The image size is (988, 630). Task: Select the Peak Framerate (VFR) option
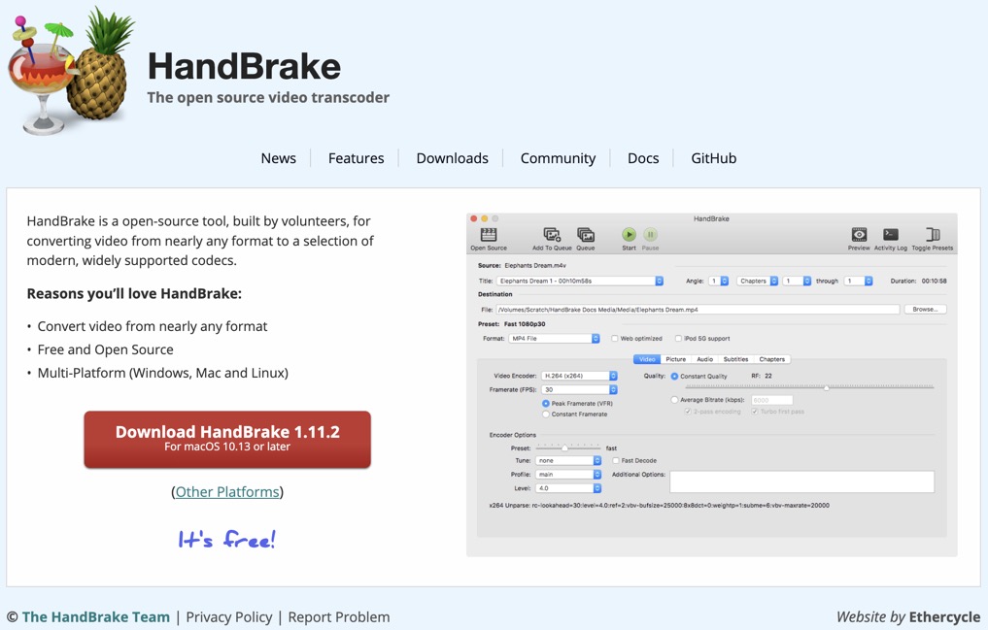point(546,404)
